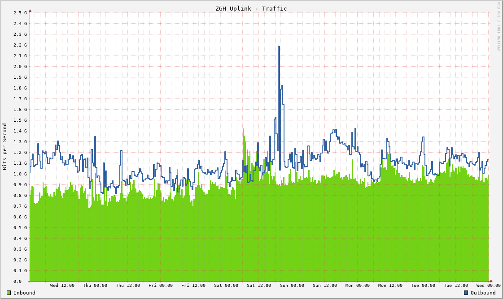Click the "0.5 G" y-axis value
The image size is (503, 299).
coord(20,228)
